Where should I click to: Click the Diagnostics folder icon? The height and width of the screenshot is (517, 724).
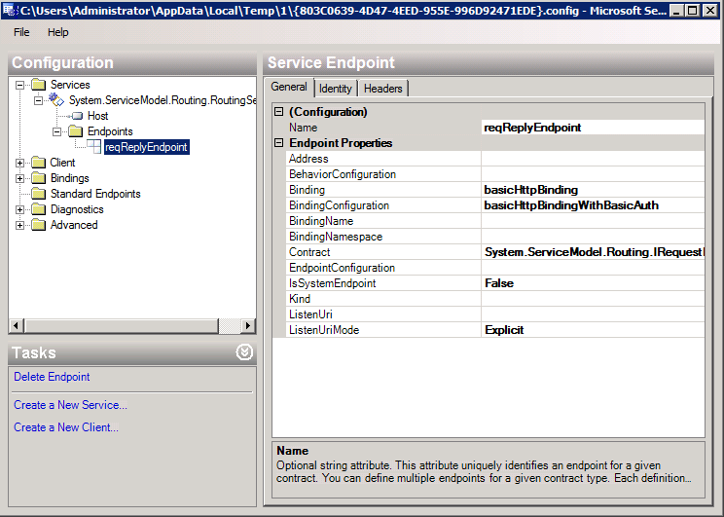39,209
